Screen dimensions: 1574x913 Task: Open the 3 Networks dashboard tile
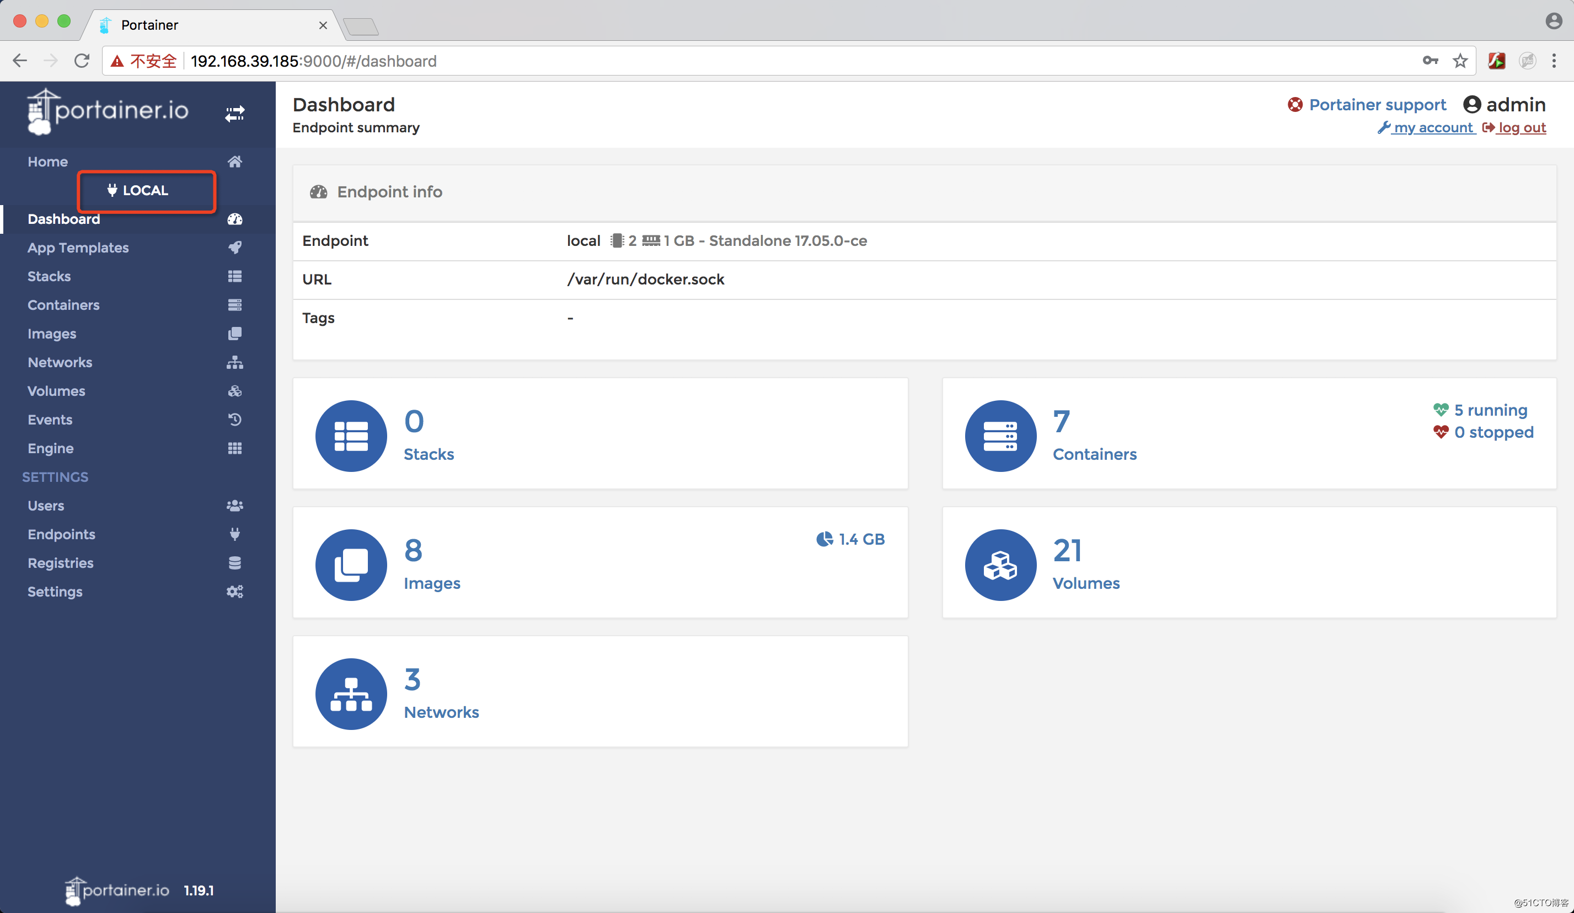(x=600, y=691)
